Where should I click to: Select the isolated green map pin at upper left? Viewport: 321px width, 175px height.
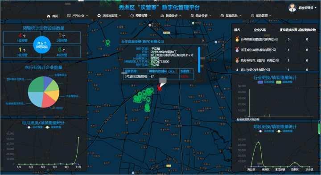(x=107, y=43)
